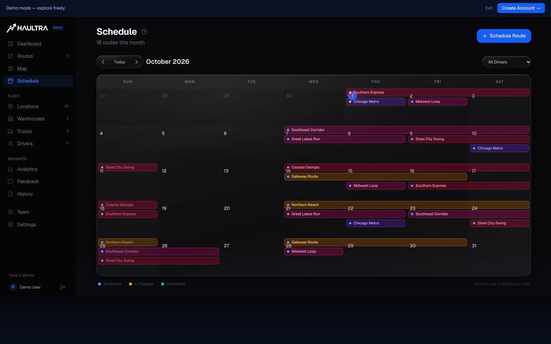Screen dimensions: 551x344
Task: Click Create Account button
Action: coord(521,8)
